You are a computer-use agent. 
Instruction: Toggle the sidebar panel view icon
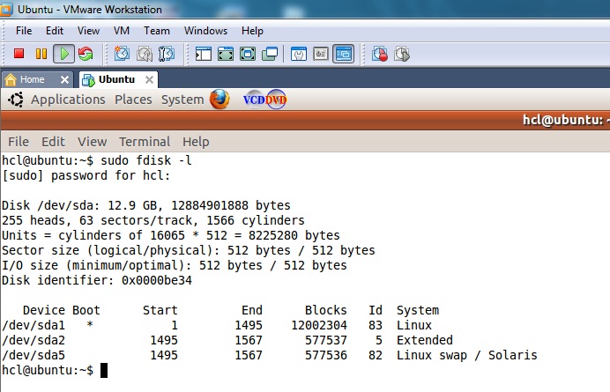(x=204, y=54)
